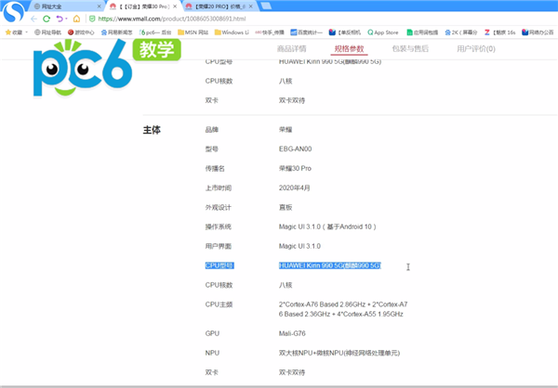
Task: Click the 外观设计 label
Action: click(x=219, y=207)
